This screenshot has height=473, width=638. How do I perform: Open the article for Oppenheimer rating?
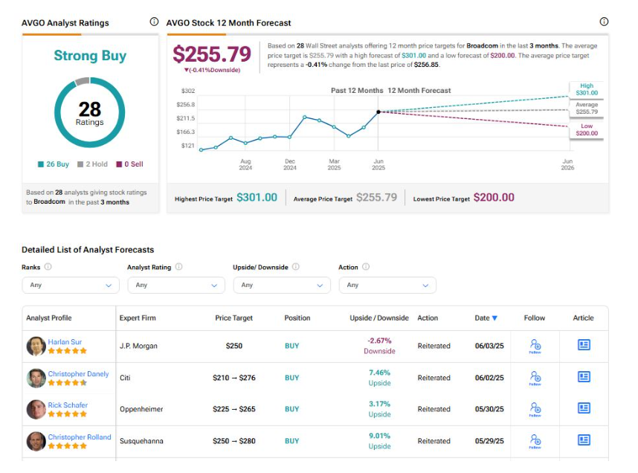[584, 408]
